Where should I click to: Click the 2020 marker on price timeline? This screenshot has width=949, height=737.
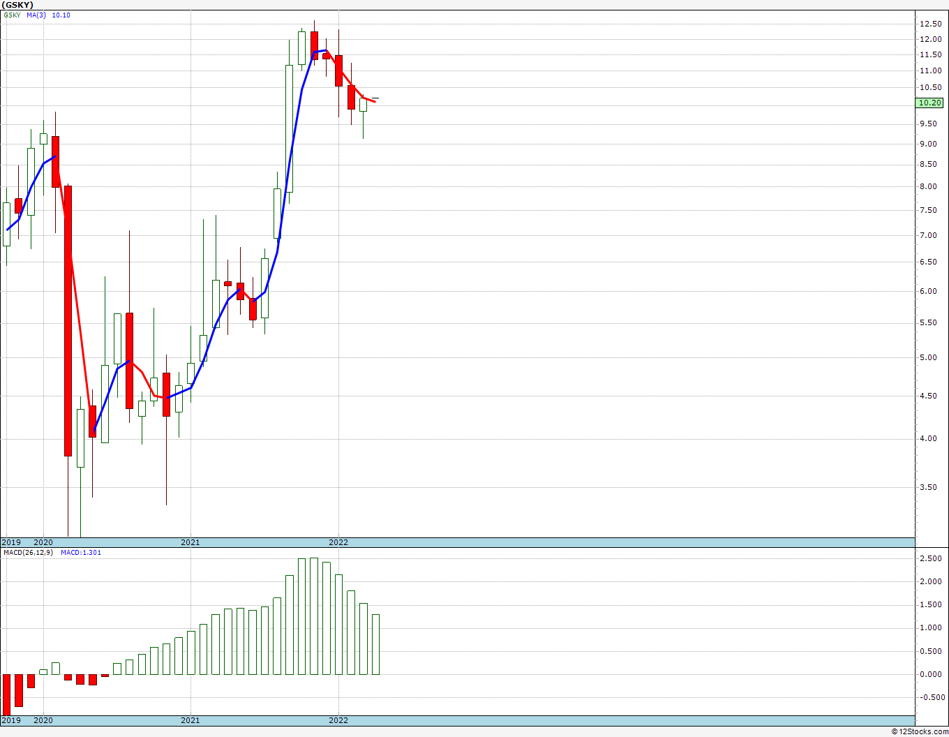coord(43,542)
